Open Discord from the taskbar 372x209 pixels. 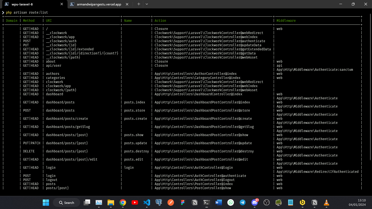click(x=255, y=202)
